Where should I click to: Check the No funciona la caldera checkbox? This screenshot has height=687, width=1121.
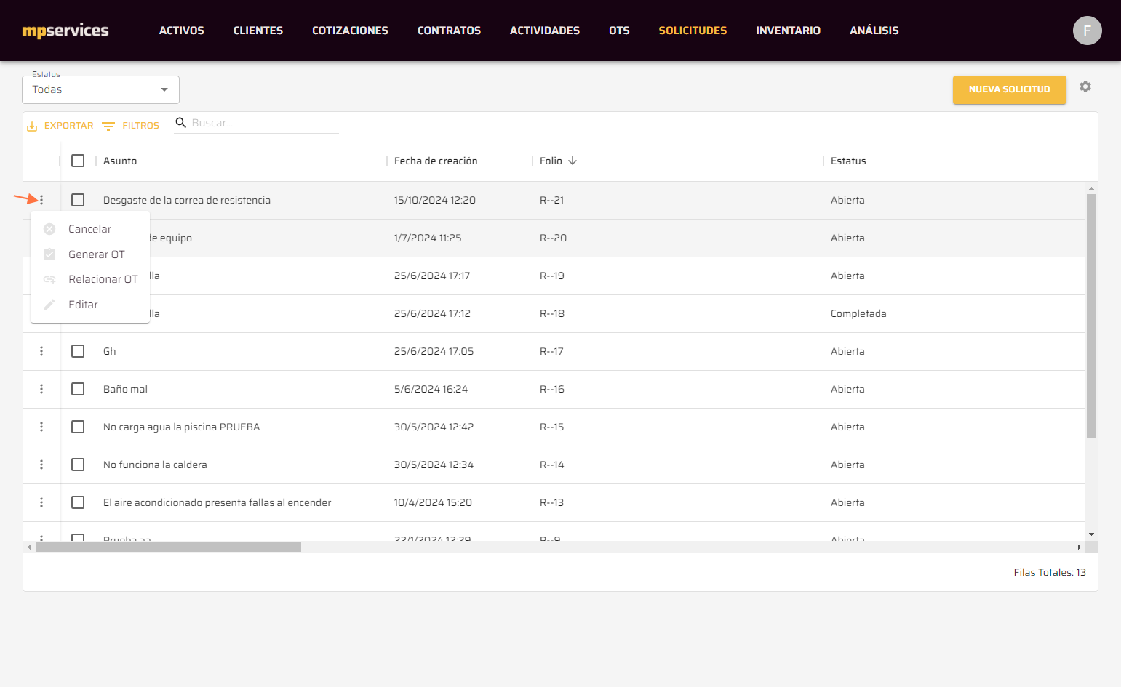[x=78, y=465]
